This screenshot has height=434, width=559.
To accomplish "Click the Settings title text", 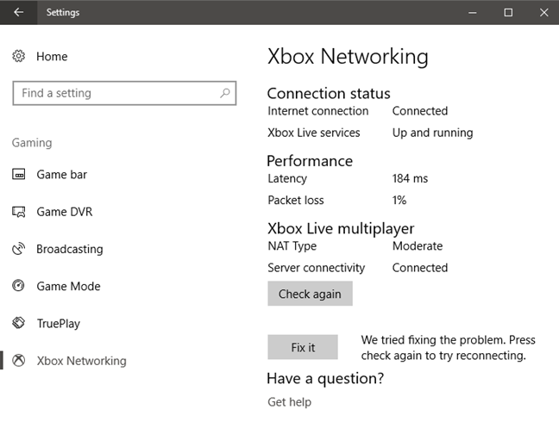I will (x=63, y=12).
